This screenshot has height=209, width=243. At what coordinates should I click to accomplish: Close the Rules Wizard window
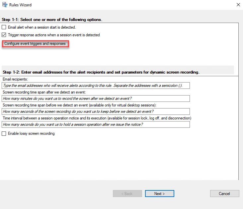pyautogui.click(x=238, y=5)
